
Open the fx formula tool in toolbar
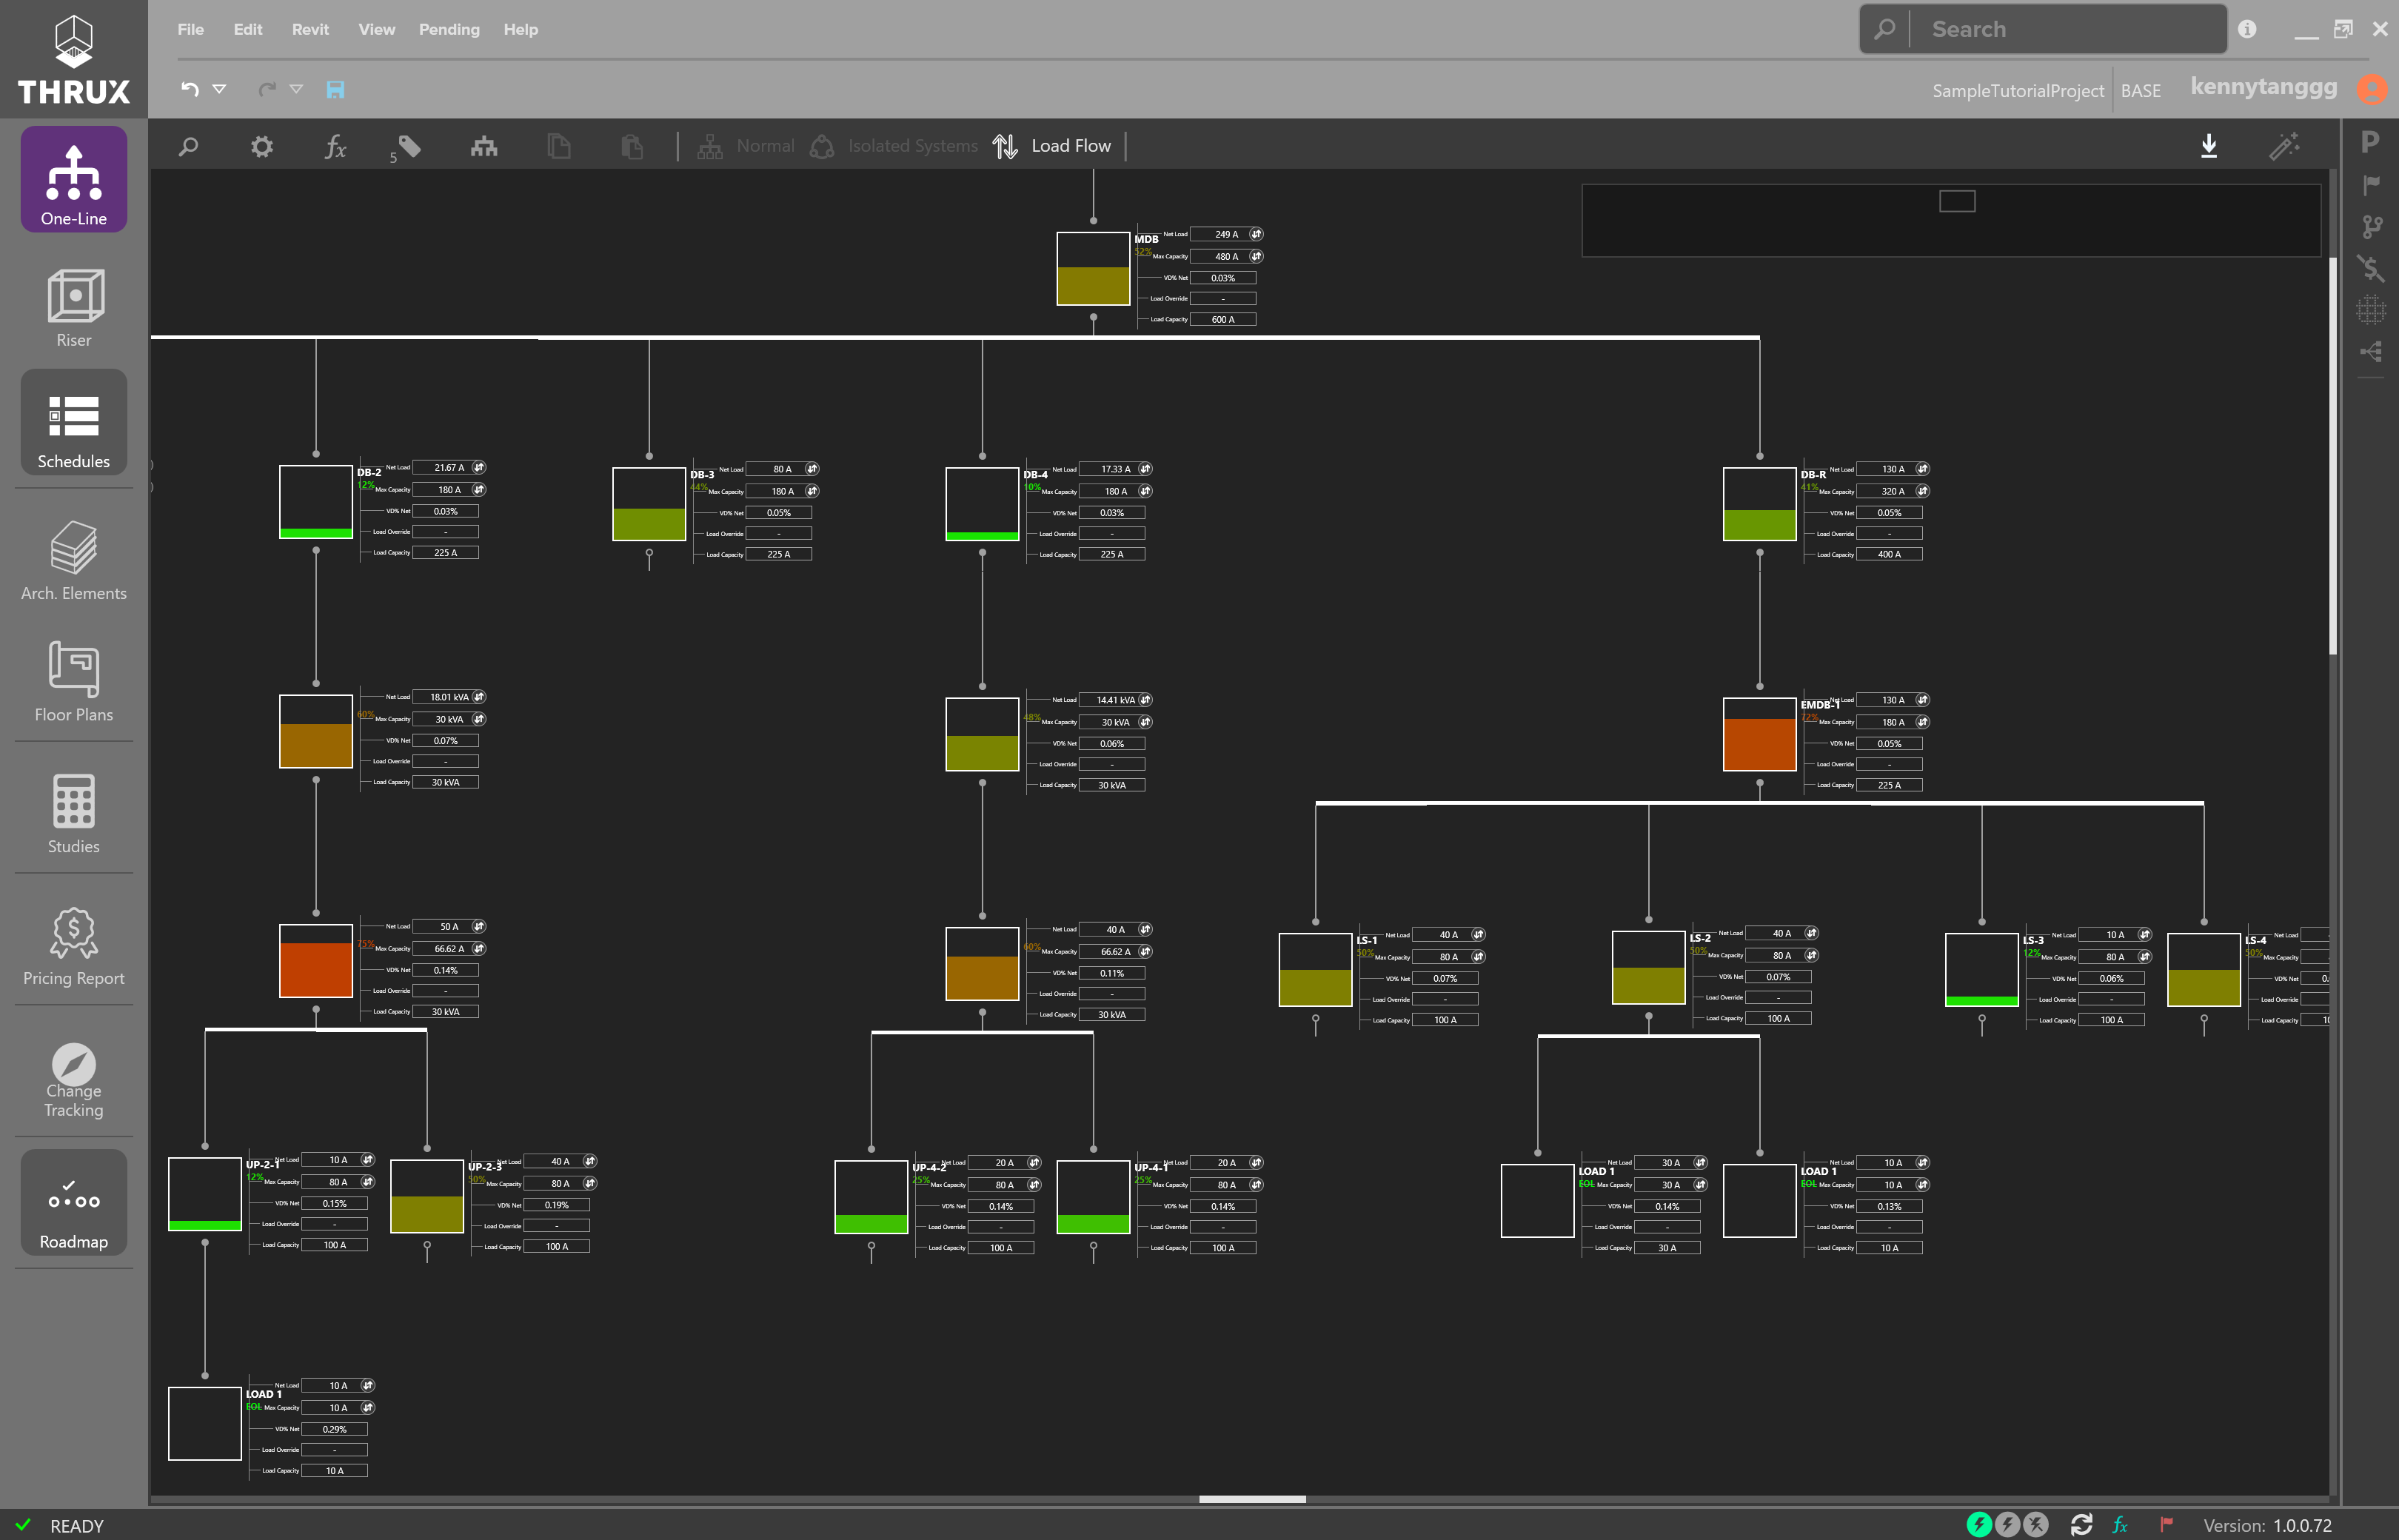(x=336, y=147)
